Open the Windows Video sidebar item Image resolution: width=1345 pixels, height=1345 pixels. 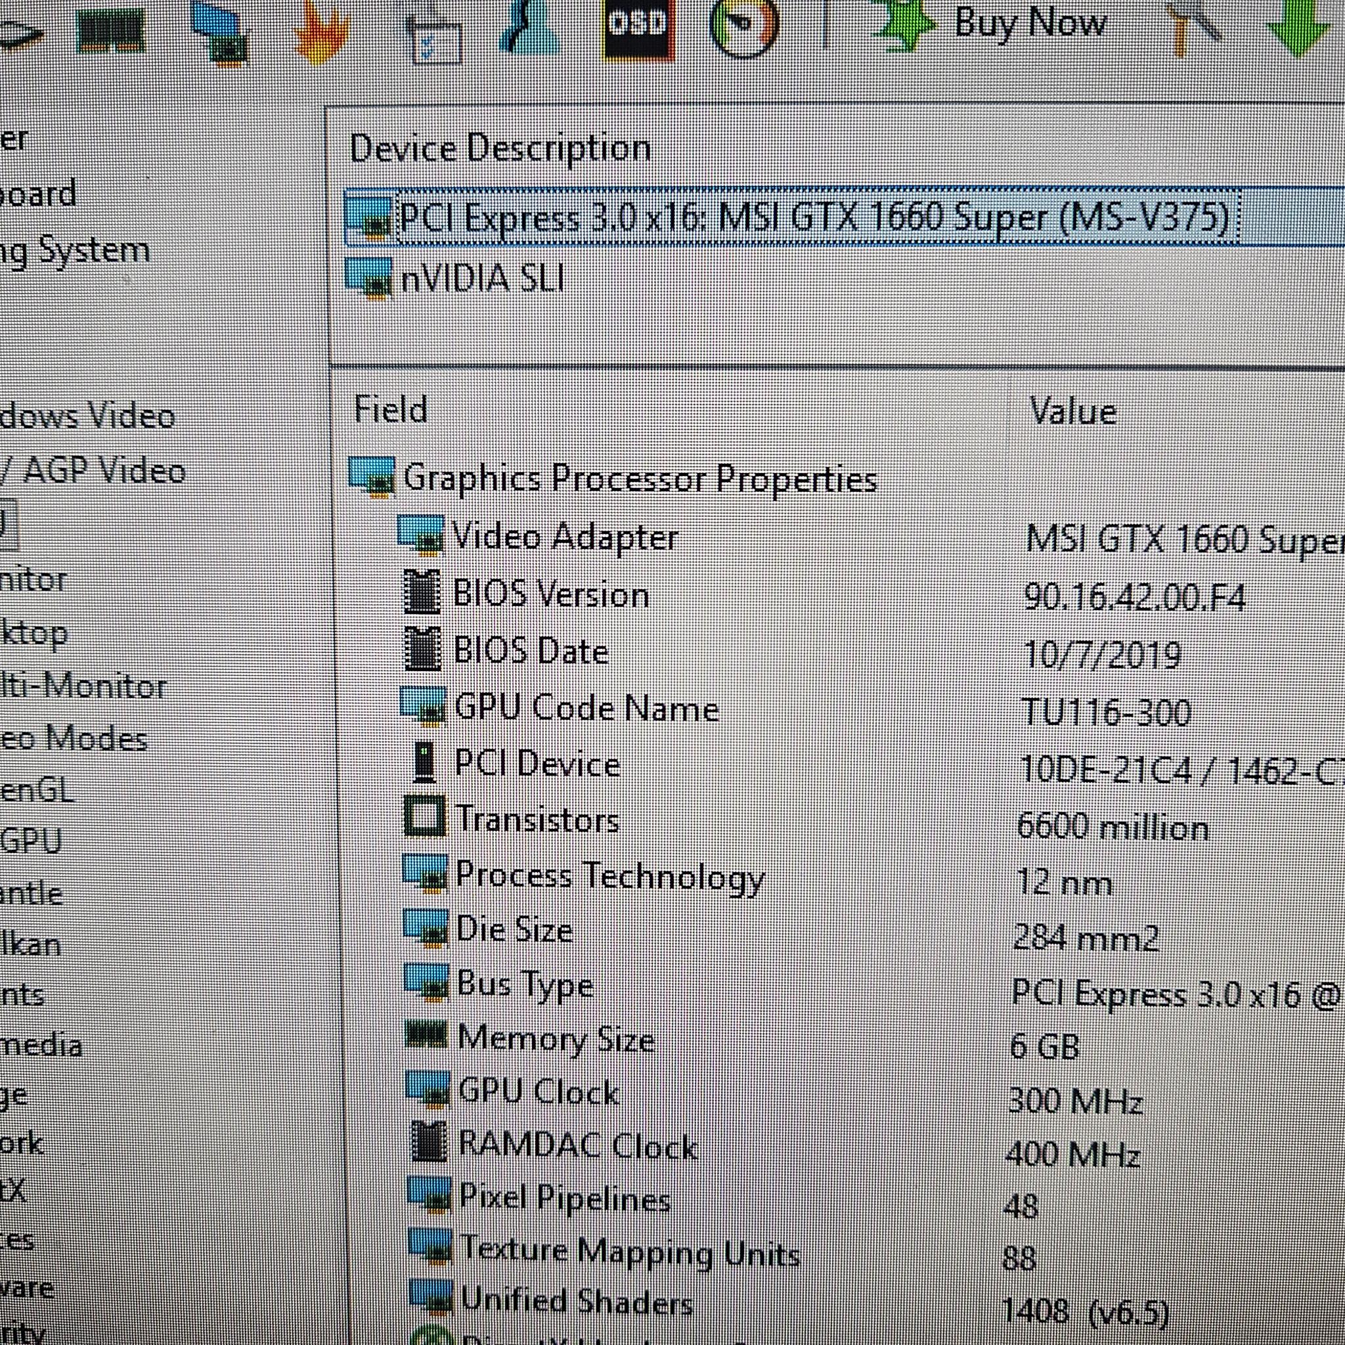click(x=87, y=416)
